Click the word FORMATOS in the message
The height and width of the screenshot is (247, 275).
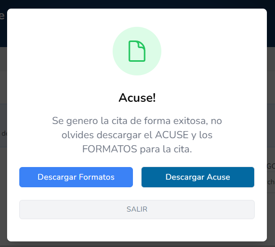coord(110,149)
